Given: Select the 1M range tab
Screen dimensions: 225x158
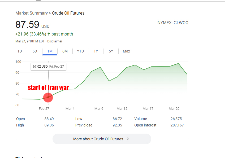Looking at the screenshot, I should [50, 51].
